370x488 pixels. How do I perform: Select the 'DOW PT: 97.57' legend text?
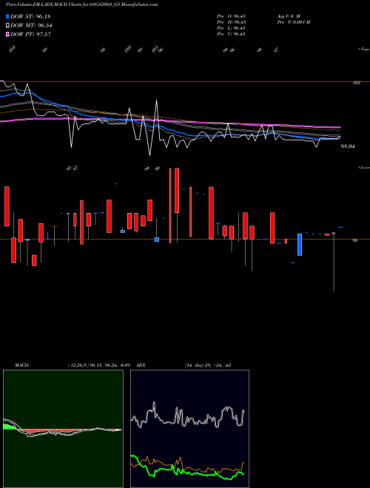pyautogui.click(x=31, y=34)
